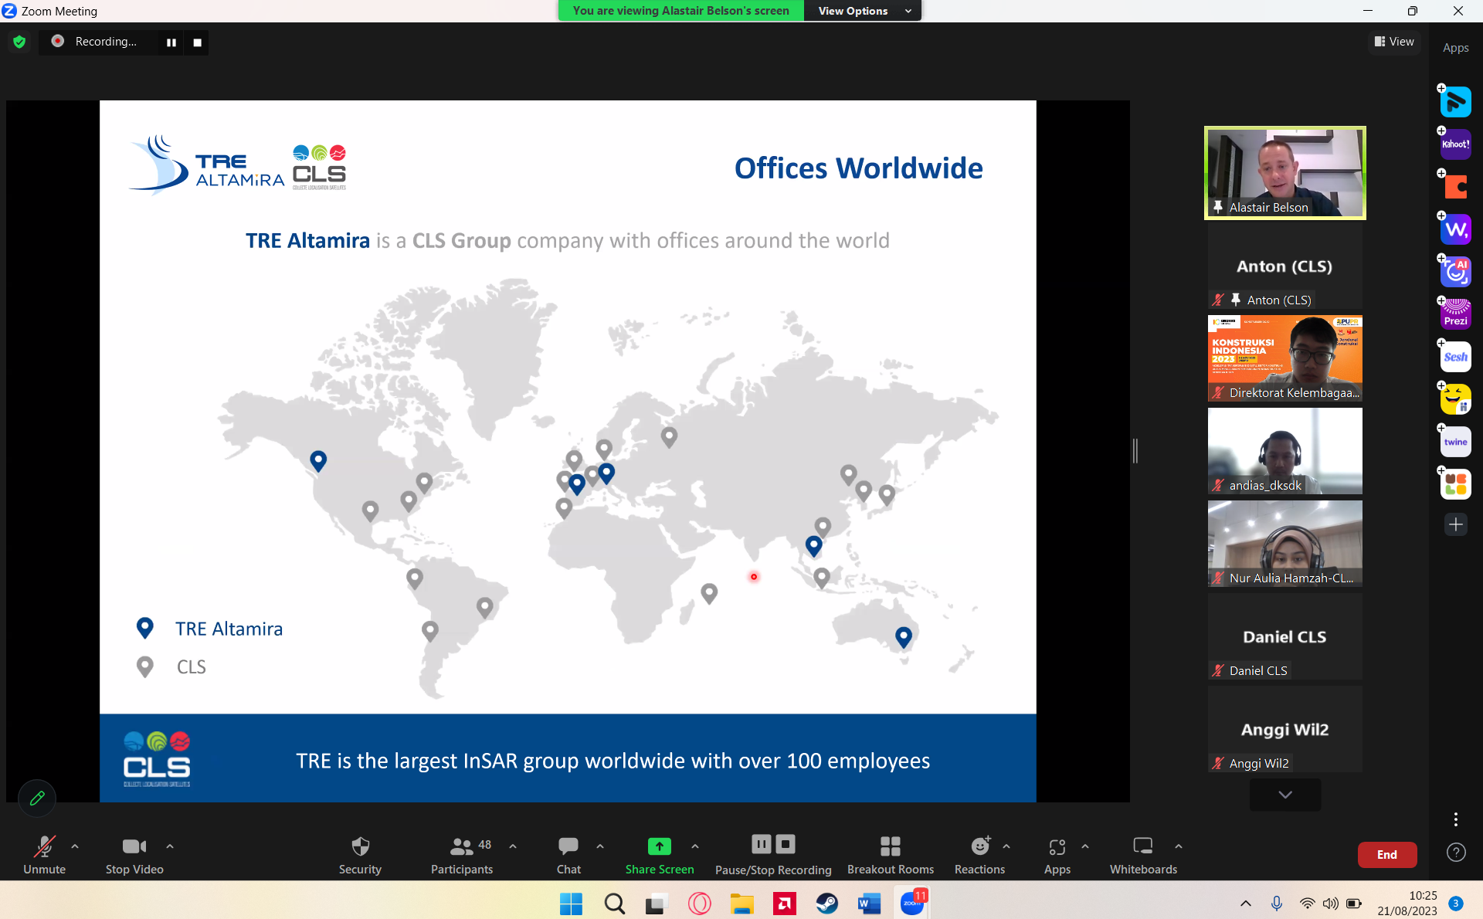Click the Apps label in sidebar
The width and height of the screenshot is (1483, 919).
pos(1455,48)
